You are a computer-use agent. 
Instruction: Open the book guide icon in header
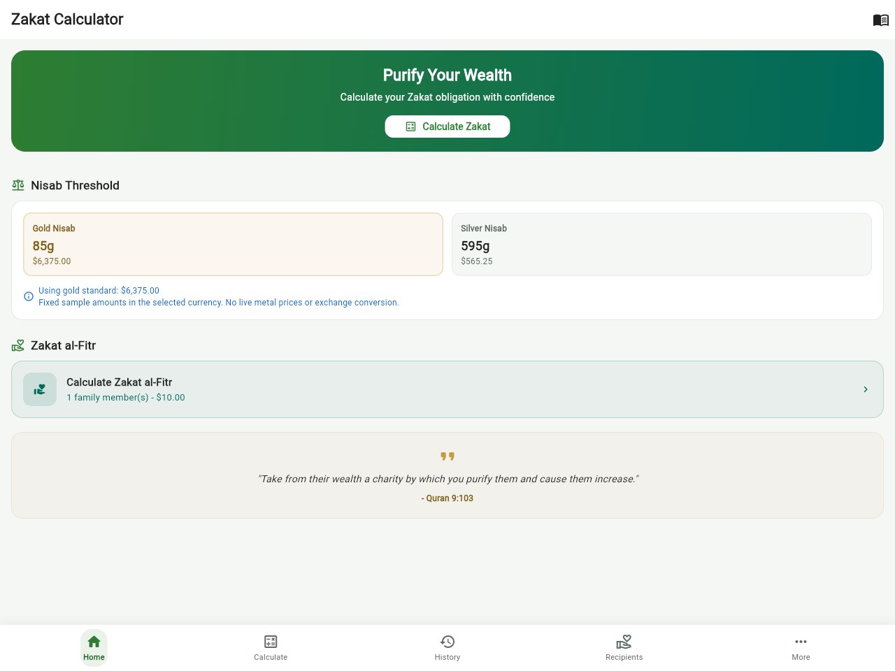(880, 20)
